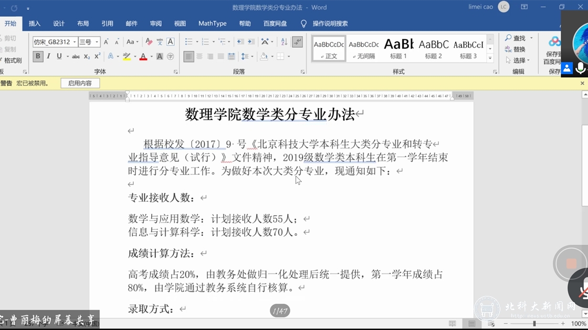Click the 启用内容 button
Screen dimensions: 588x330
tap(80, 83)
